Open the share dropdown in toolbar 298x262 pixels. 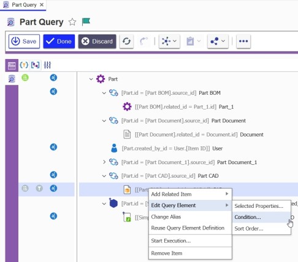pyautogui.click(x=218, y=41)
